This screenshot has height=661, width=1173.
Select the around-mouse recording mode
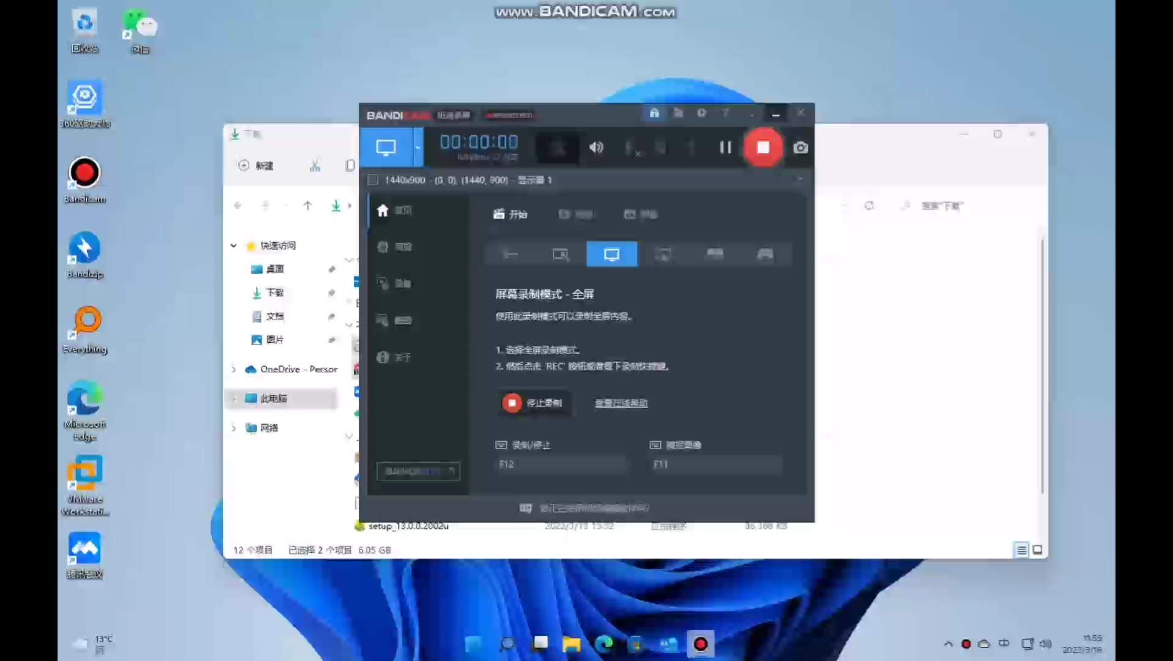tap(663, 254)
